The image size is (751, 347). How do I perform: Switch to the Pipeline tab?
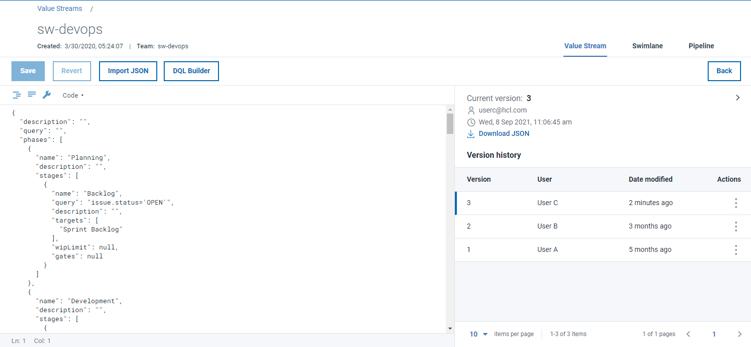(701, 45)
